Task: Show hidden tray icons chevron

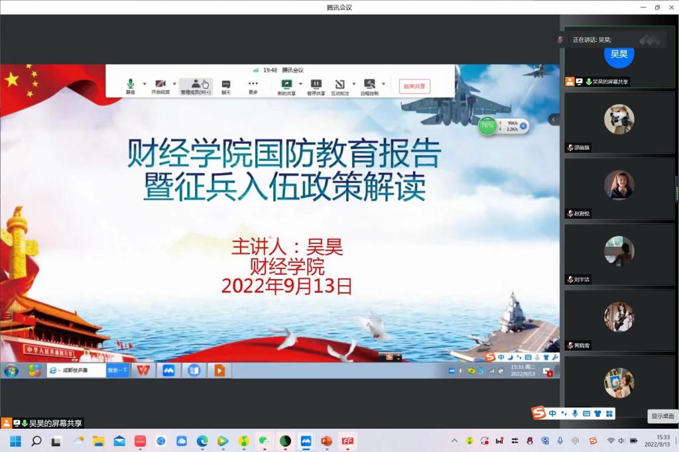Action: coord(454,441)
